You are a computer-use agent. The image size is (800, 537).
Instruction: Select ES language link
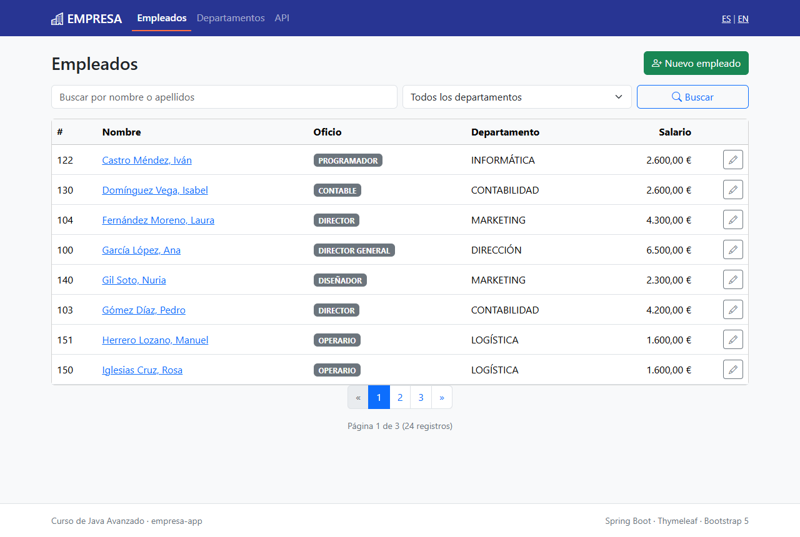pyautogui.click(x=726, y=19)
